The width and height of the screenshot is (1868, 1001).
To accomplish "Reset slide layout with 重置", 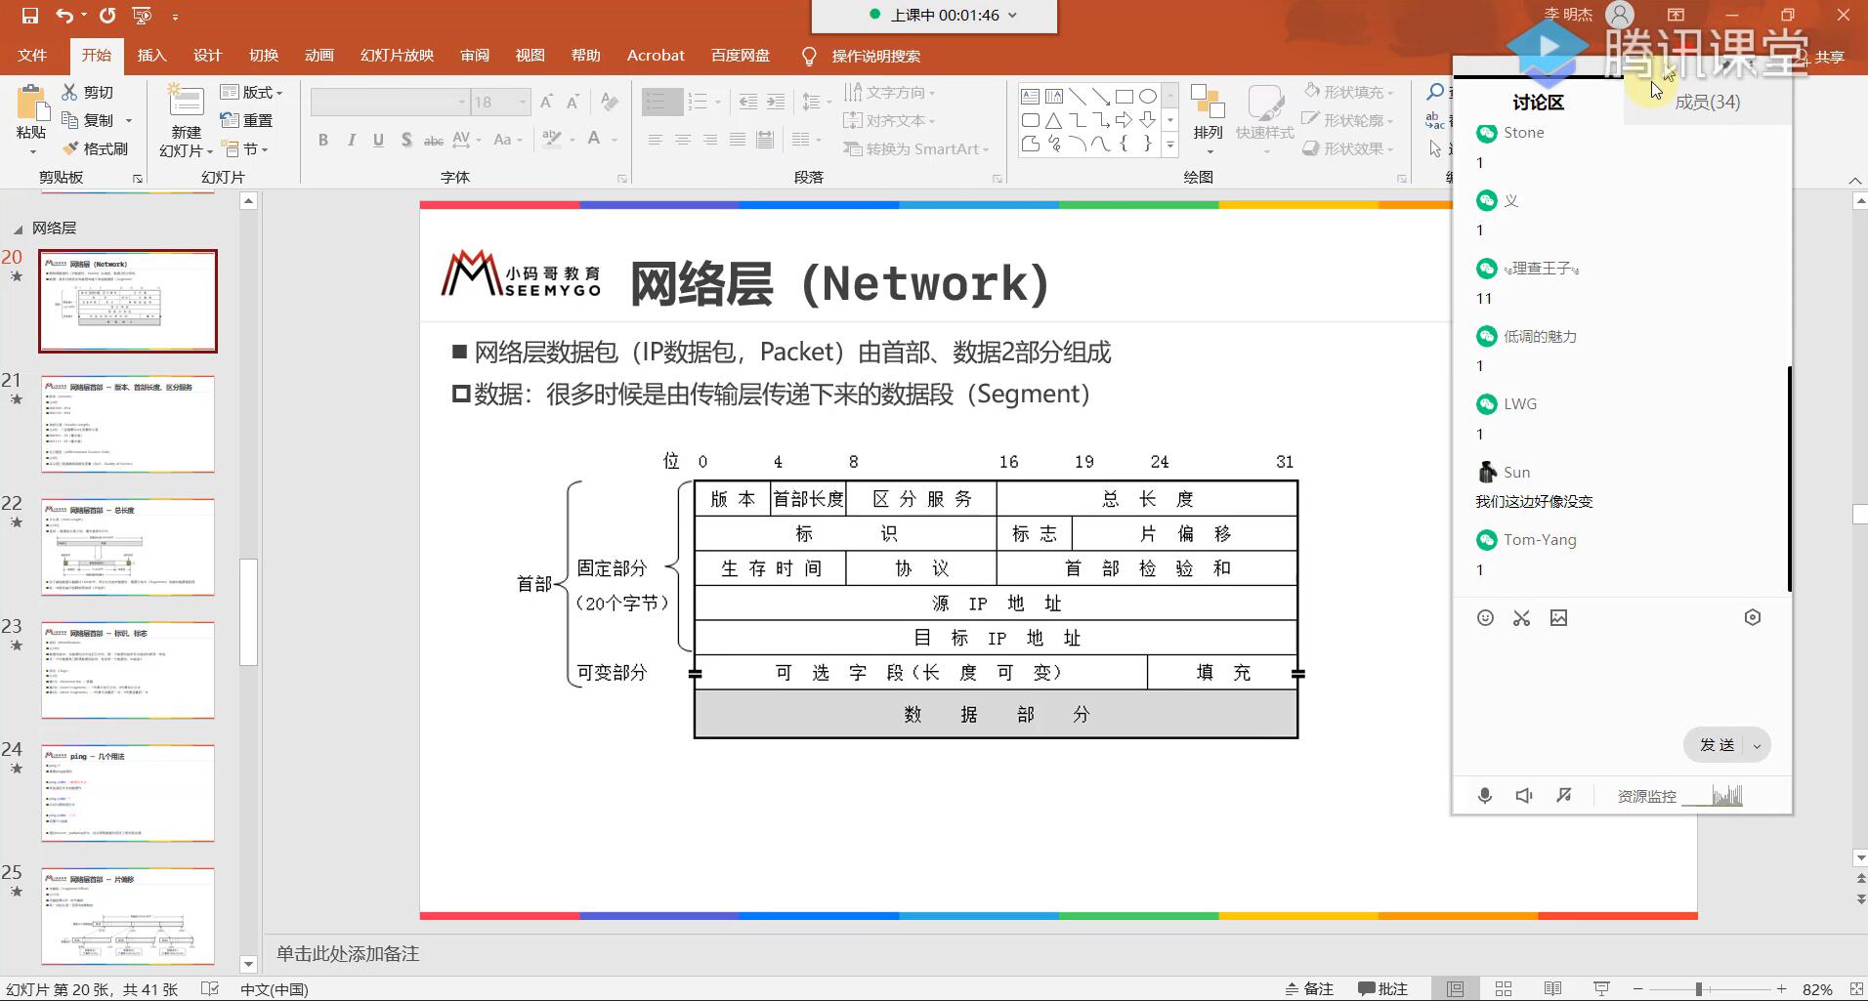I will [247, 120].
